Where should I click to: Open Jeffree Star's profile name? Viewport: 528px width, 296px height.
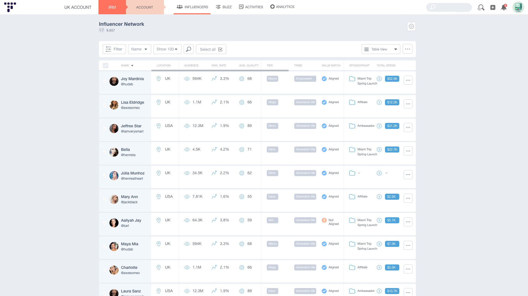[131, 126]
